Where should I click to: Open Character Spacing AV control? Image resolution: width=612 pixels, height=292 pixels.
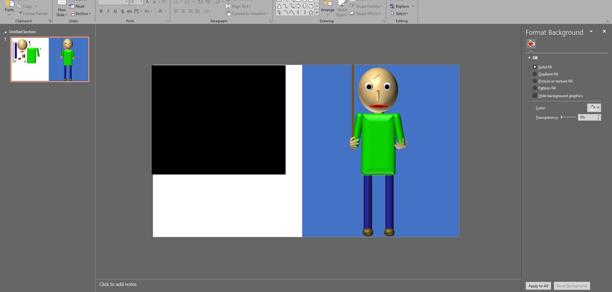point(138,11)
